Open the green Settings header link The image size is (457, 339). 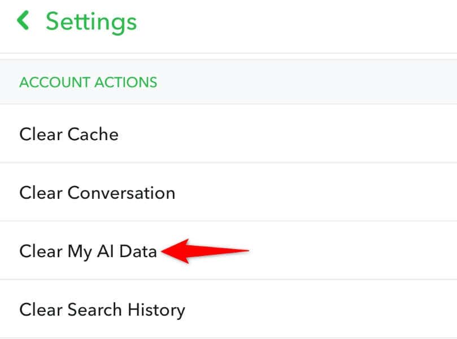(92, 21)
